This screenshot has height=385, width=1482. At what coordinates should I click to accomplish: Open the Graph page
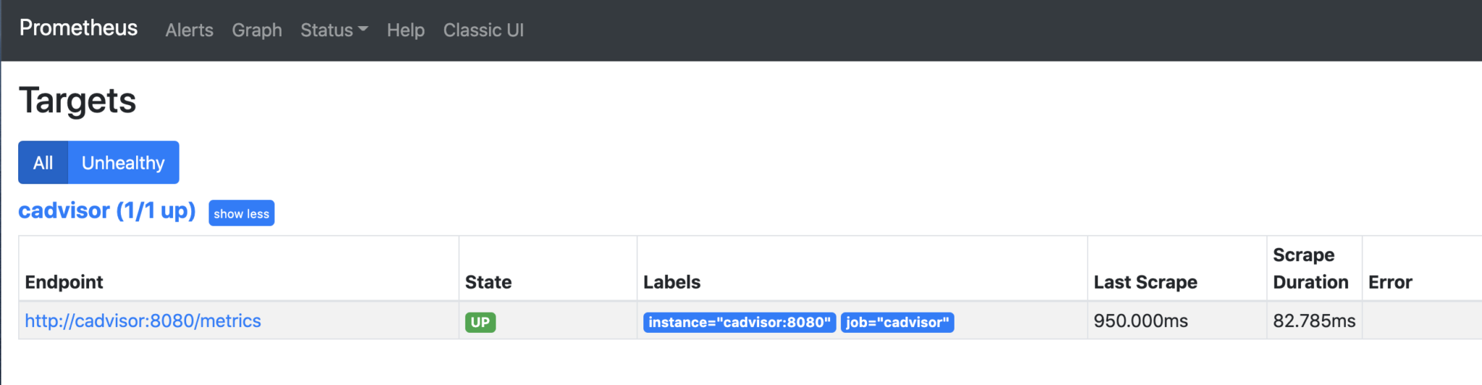pos(257,30)
